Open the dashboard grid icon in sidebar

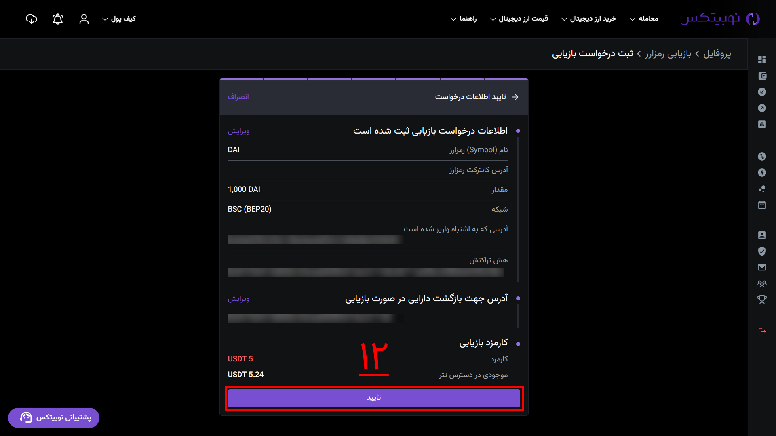click(x=762, y=59)
